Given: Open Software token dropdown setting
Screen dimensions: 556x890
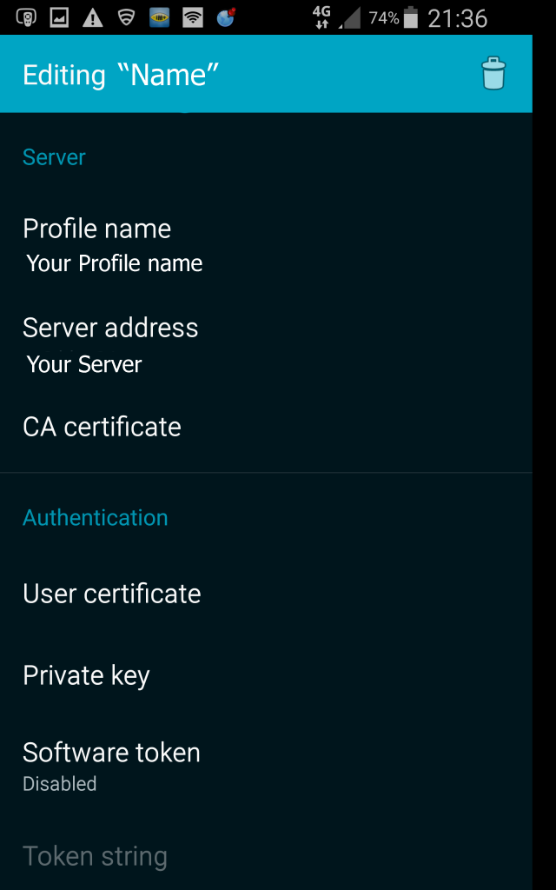Looking at the screenshot, I should tap(111, 765).
